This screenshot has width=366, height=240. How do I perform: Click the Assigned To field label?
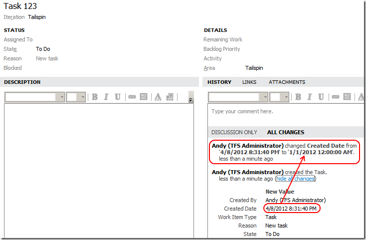(x=18, y=39)
